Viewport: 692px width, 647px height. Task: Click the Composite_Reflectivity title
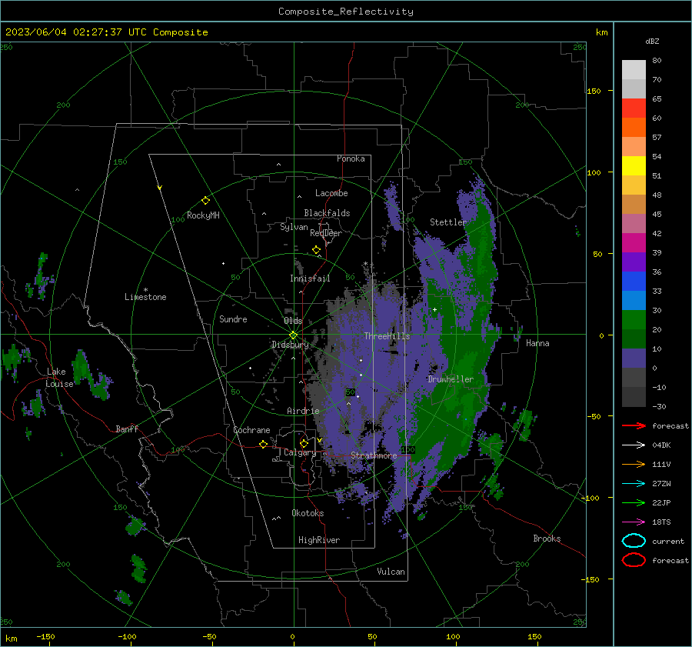pos(346,12)
